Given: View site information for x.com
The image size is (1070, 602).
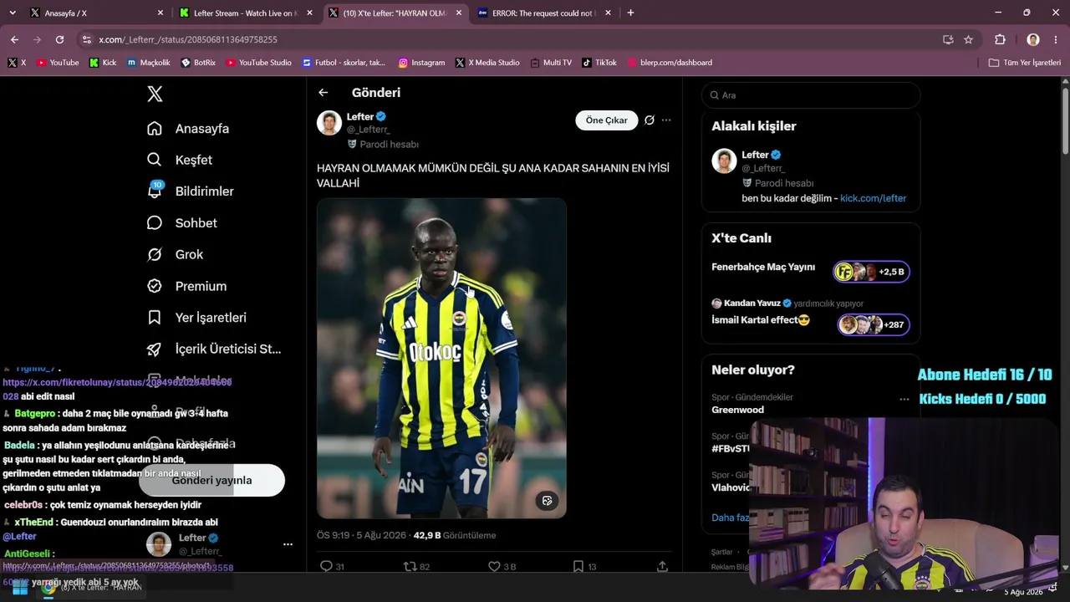Looking at the screenshot, I should click(x=87, y=39).
